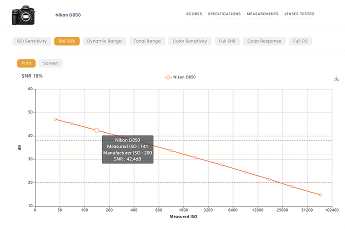345x229 pixels.
Task: Click the Nikon D850 title link
Action: pos(68,15)
